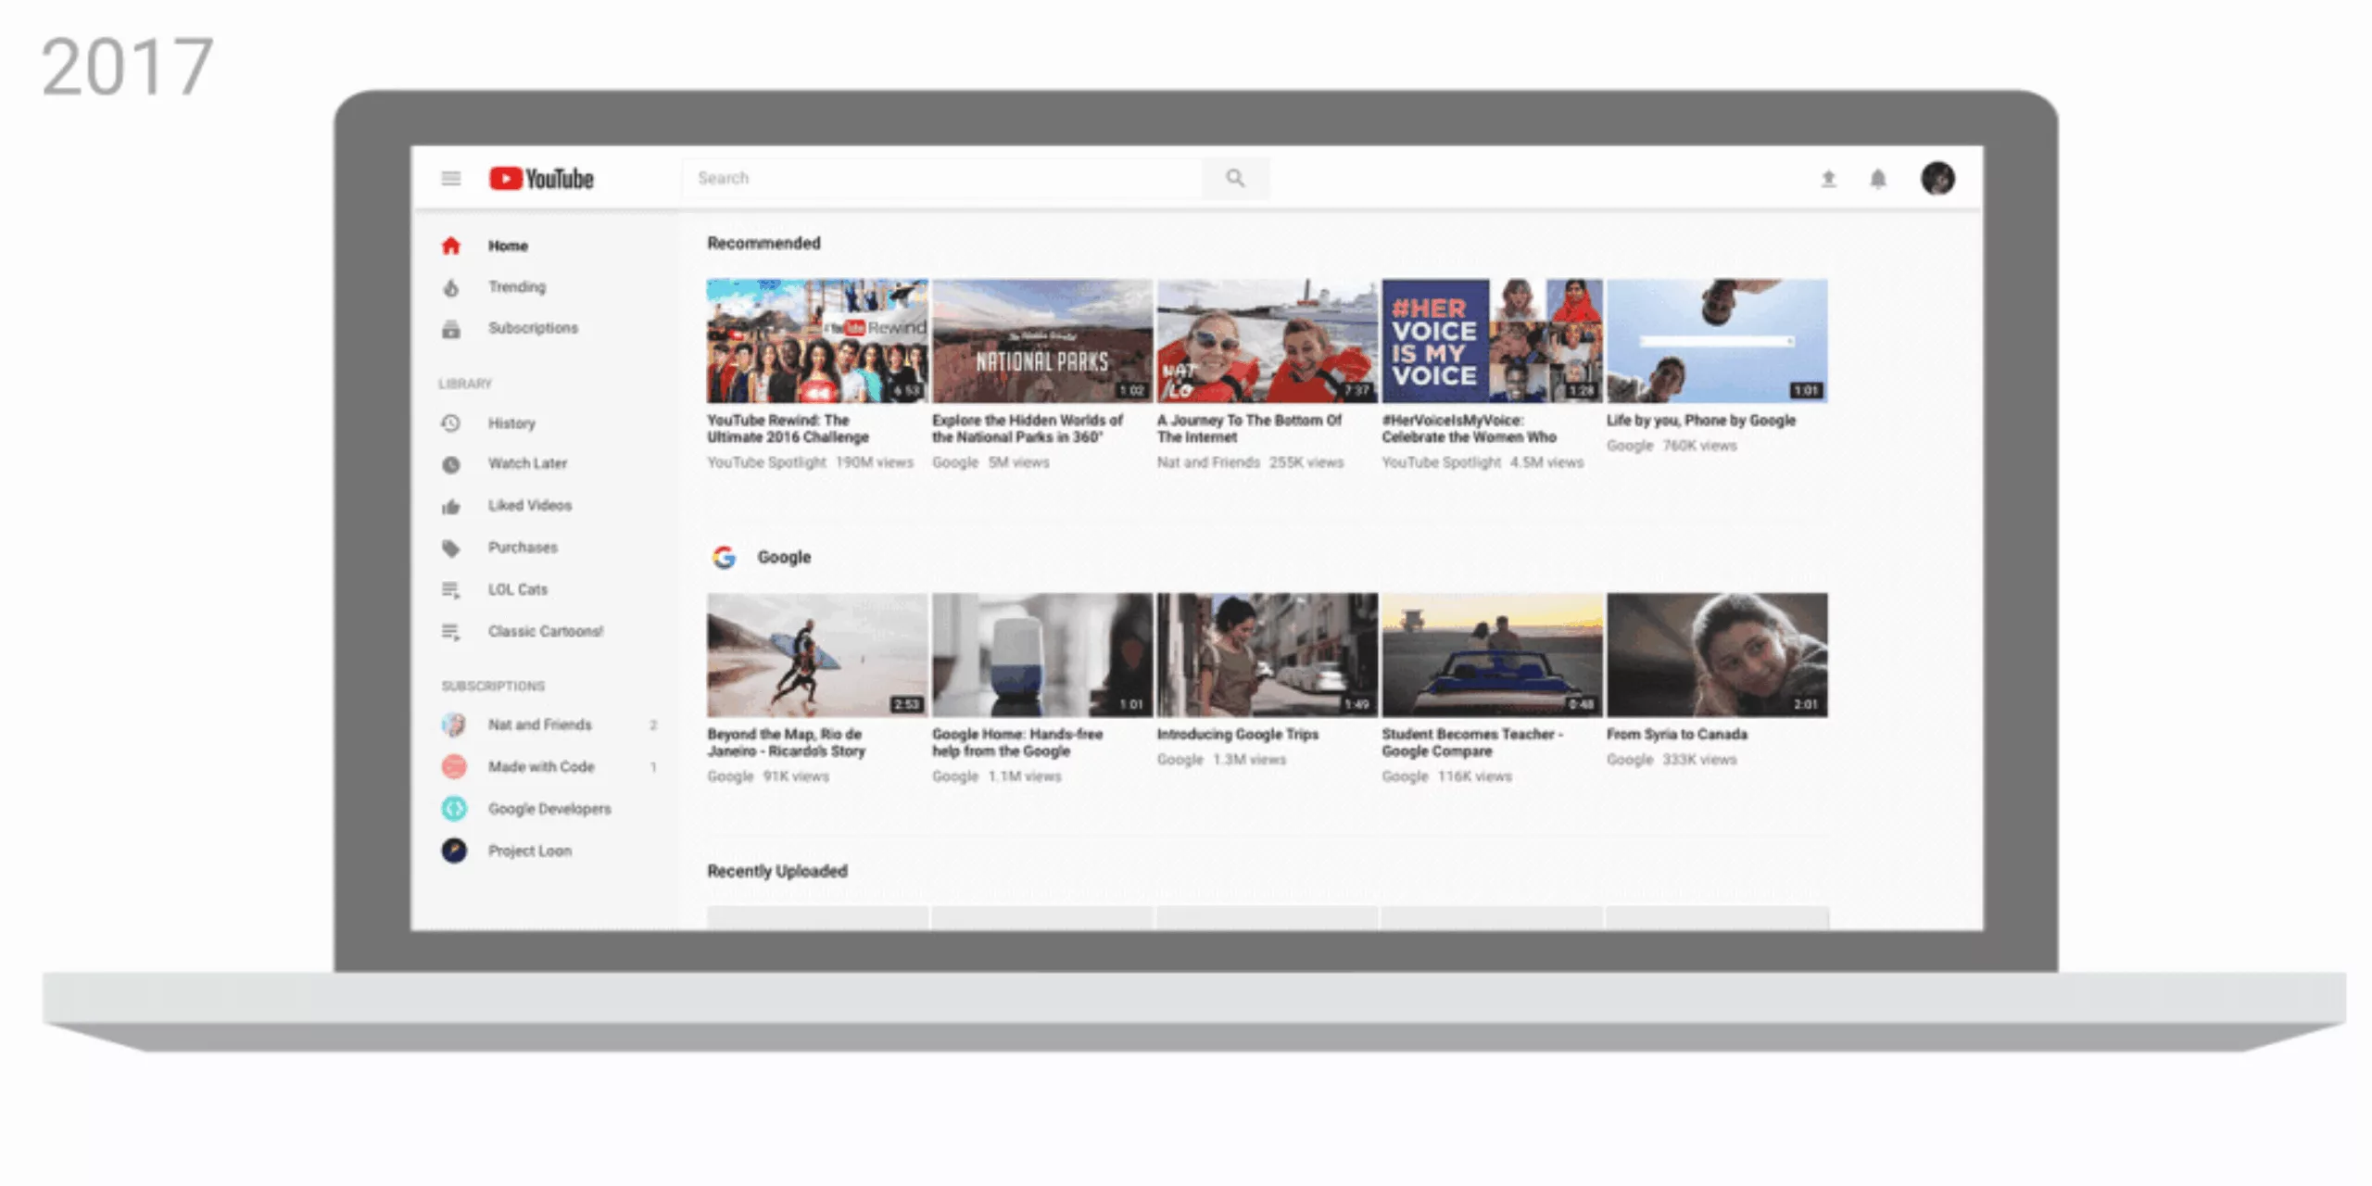Open the Nat and Friends subscription
Screen dimensions: 2372x1186
[539, 725]
